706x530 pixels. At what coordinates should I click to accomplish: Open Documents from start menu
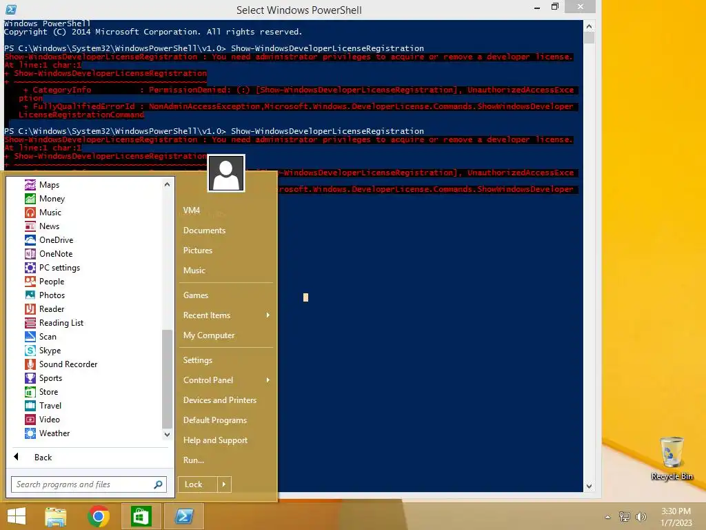tap(204, 230)
